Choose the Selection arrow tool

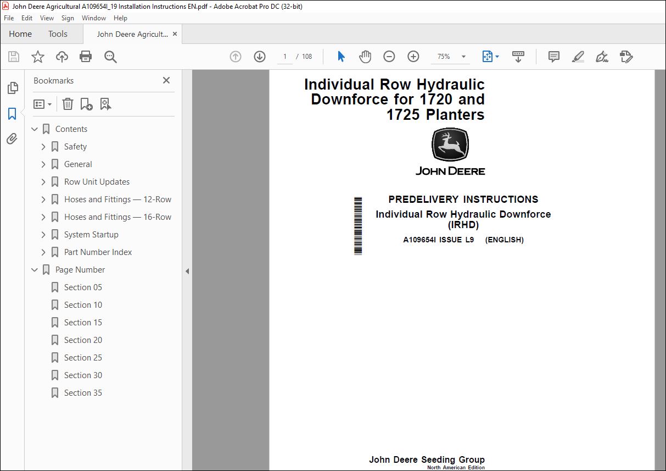pos(341,57)
